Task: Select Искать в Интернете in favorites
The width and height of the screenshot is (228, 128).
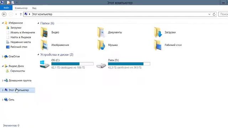Action: click(x=23, y=32)
